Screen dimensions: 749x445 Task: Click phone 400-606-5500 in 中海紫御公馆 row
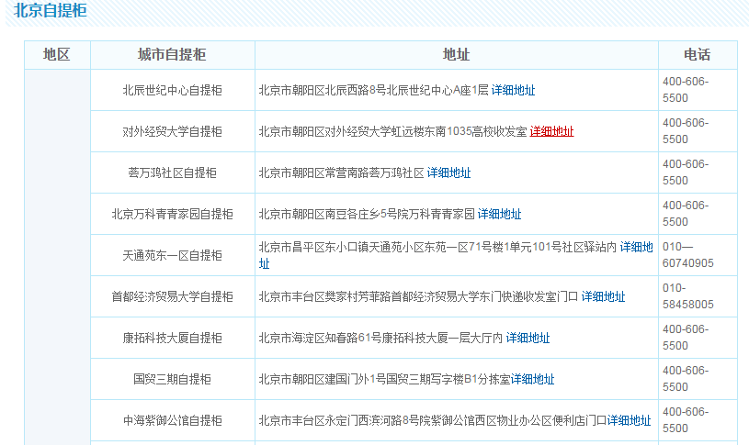(x=686, y=420)
